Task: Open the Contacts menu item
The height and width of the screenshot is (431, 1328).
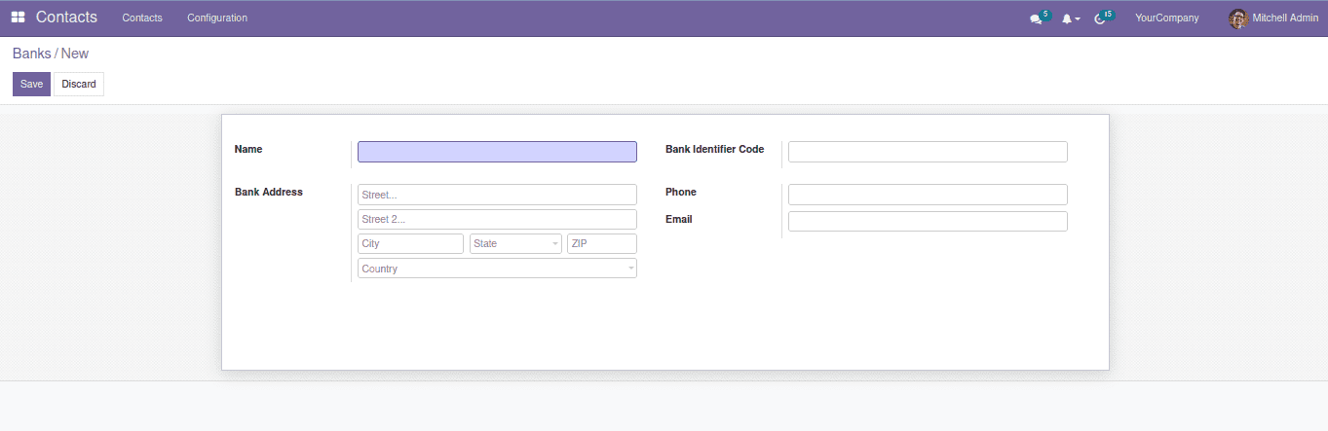Action: click(142, 18)
